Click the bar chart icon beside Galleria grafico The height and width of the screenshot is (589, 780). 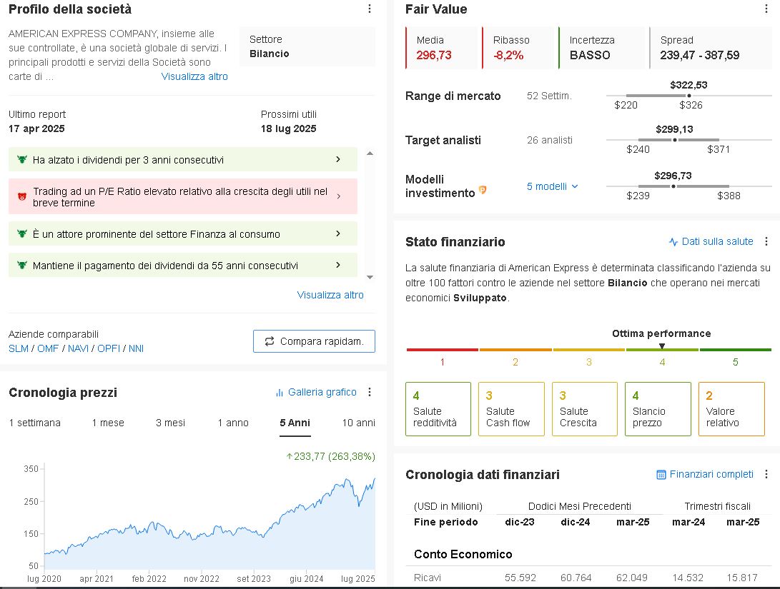[x=280, y=393]
